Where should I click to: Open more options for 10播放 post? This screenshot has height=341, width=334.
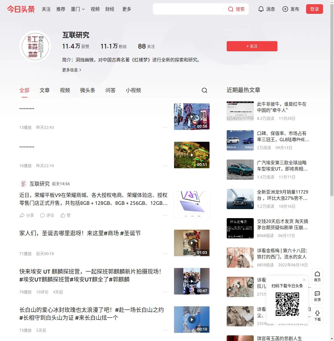click(x=165, y=166)
